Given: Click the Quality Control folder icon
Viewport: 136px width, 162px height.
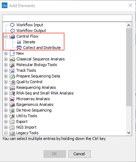Looking at the screenshot, I should tap(12, 82).
